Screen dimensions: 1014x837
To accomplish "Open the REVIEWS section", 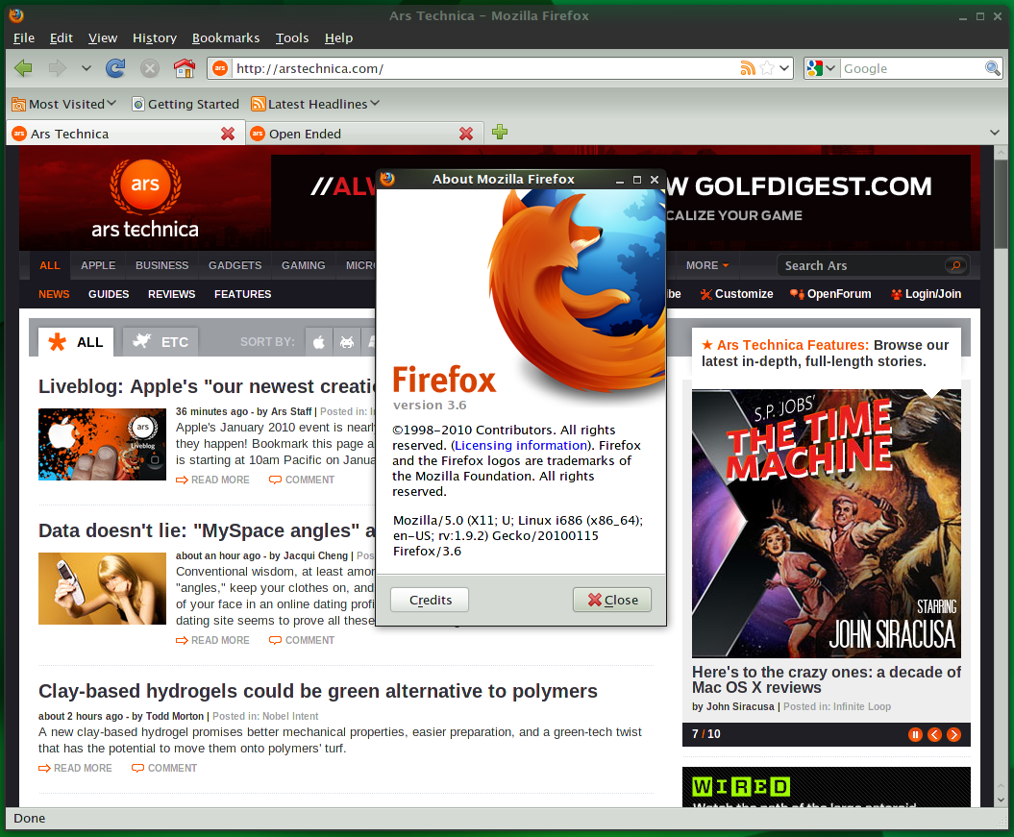I will 171,294.
